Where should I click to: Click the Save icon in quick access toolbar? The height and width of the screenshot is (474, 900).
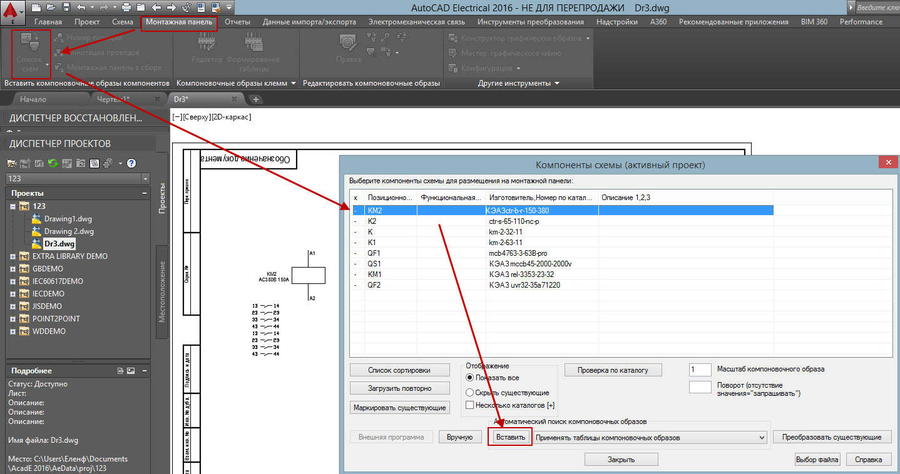(x=66, y=8)
